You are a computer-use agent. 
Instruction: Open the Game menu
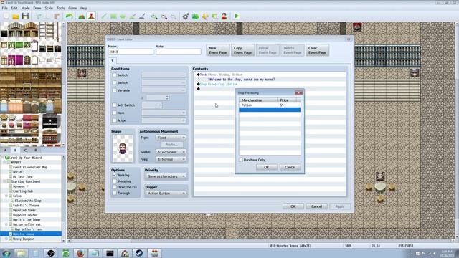[x=72, y=8]
